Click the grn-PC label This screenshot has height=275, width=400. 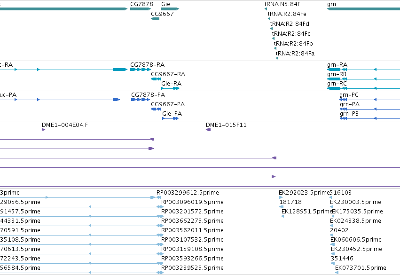pyautogui.click(x=349, y=95)
